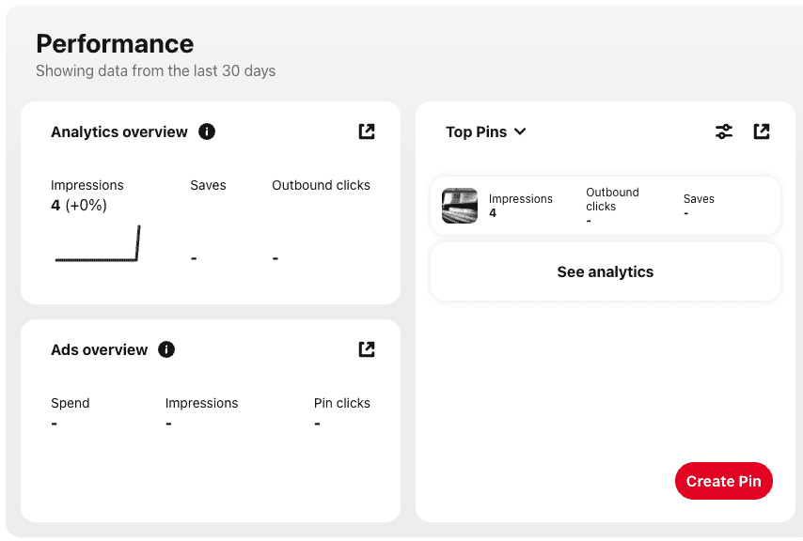Open Top Pins filter settings icon
Image resolution: width=803 pixels, height=541 pixels.
click(724, 131)
